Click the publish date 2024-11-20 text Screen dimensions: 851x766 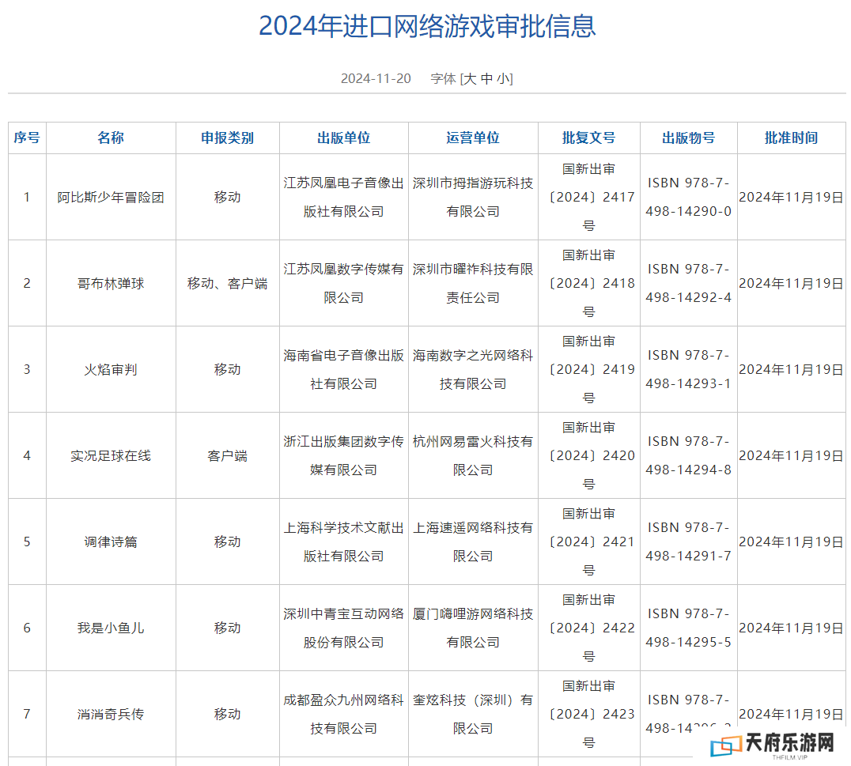376,78
